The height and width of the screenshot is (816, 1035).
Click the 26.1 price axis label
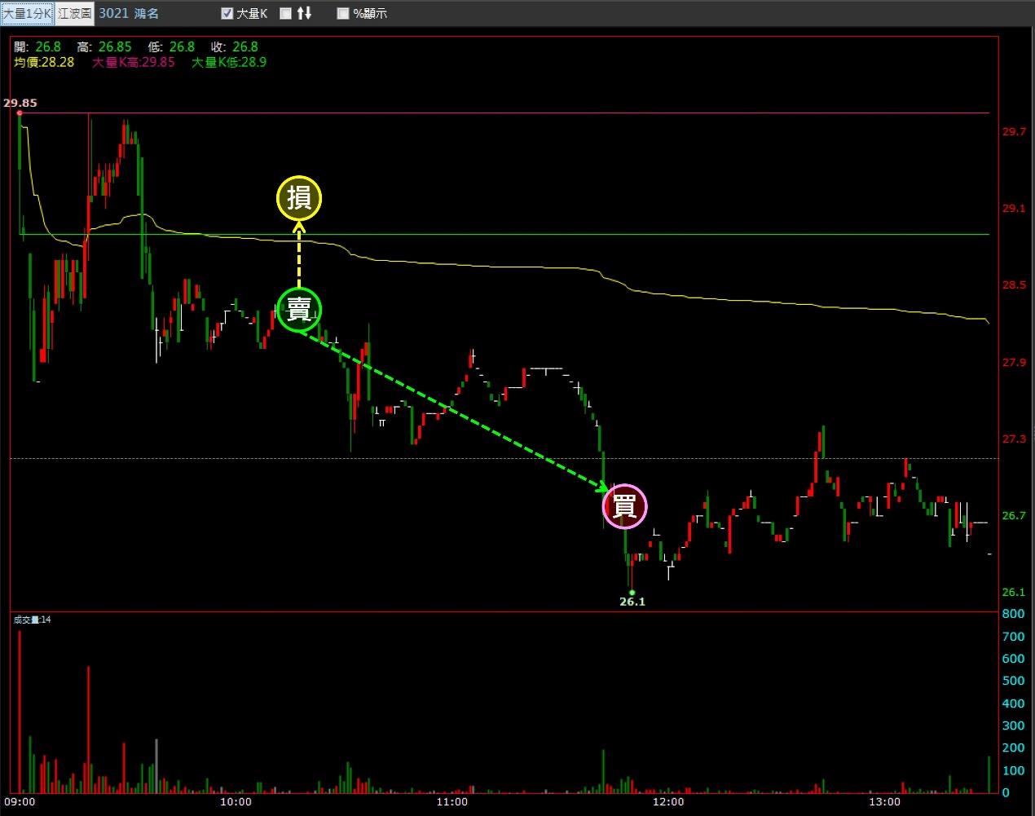pyautogui.click(x=1014, y=592)
